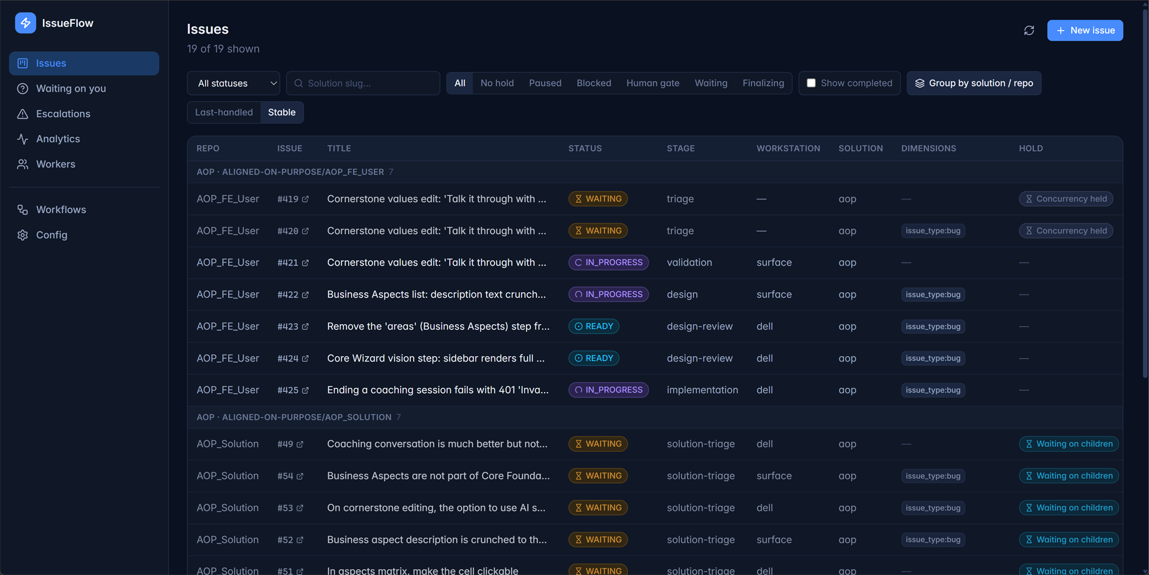Open issue 'Coaching conversation is much better but not...'

[437, 444]
